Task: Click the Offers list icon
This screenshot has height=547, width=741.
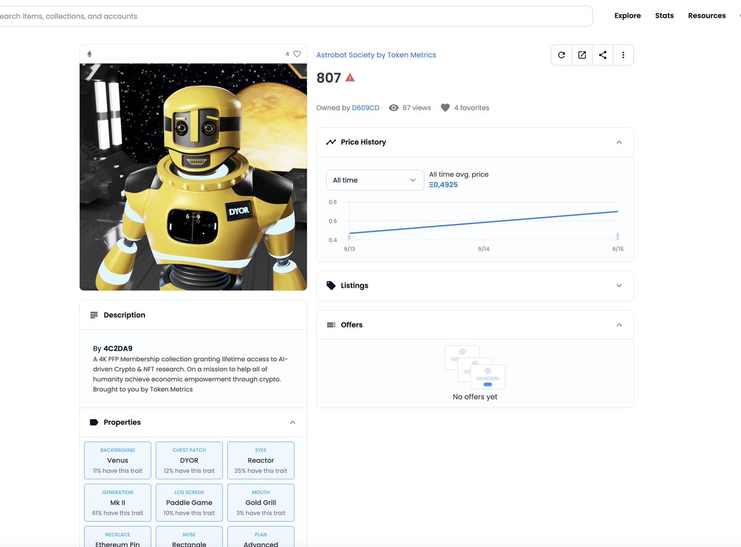Action: pos(331,325)
